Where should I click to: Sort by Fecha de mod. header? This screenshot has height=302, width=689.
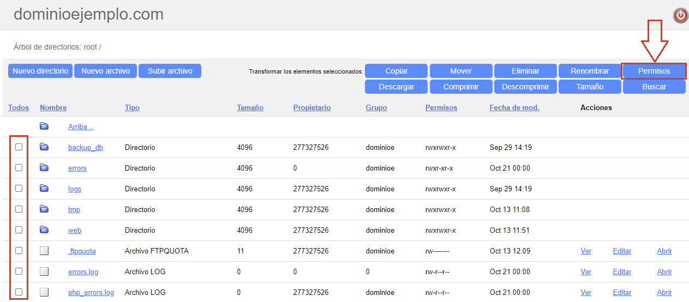pyautogui.click(x=514, y=107)
